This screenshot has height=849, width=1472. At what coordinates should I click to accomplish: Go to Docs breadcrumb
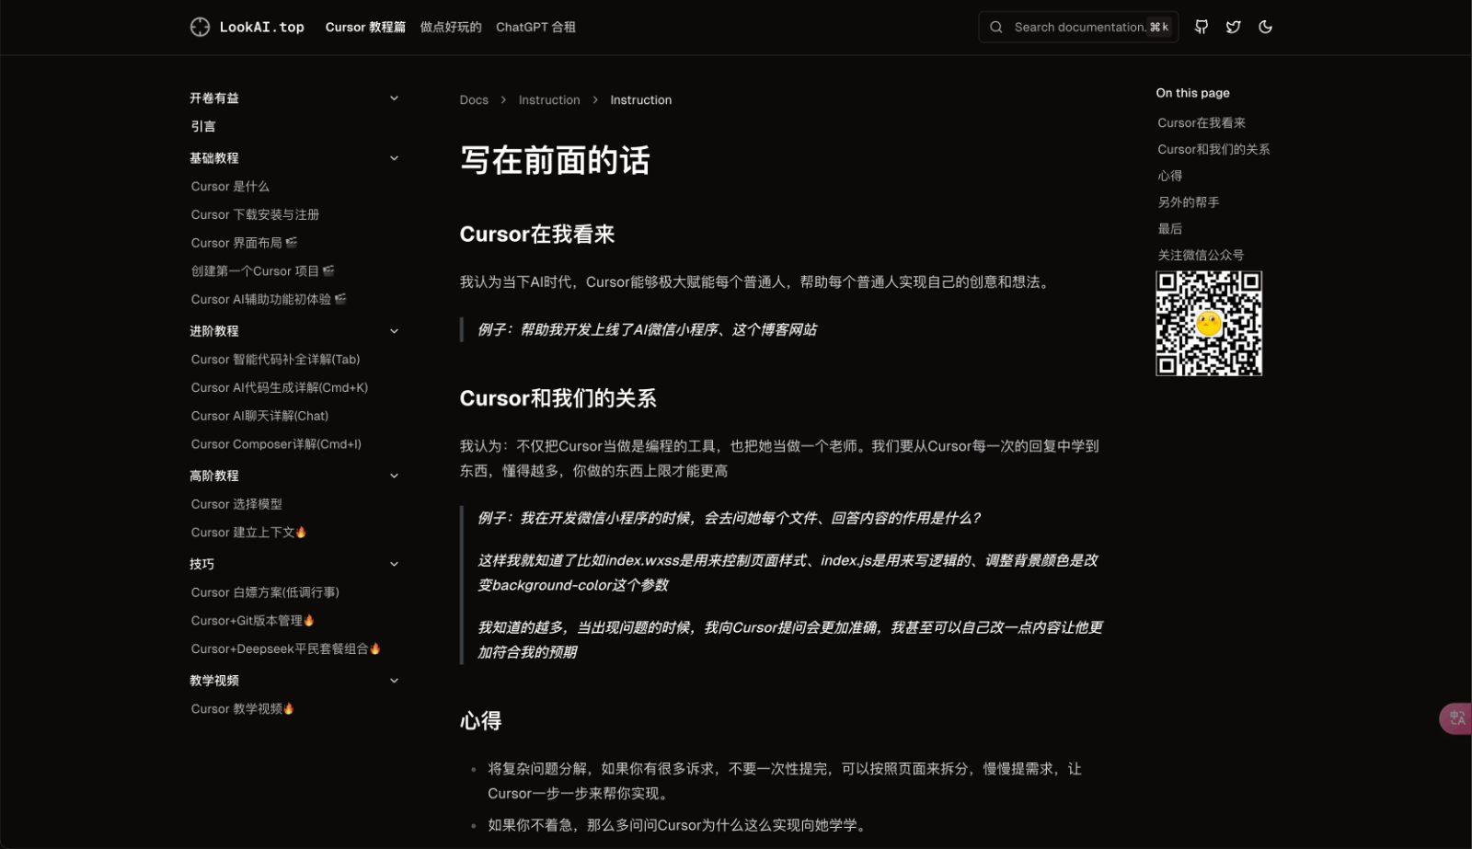pyautogui.click(x=474, y=99)
